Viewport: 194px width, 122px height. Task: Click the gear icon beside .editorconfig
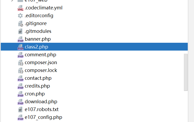click(20, 16)
